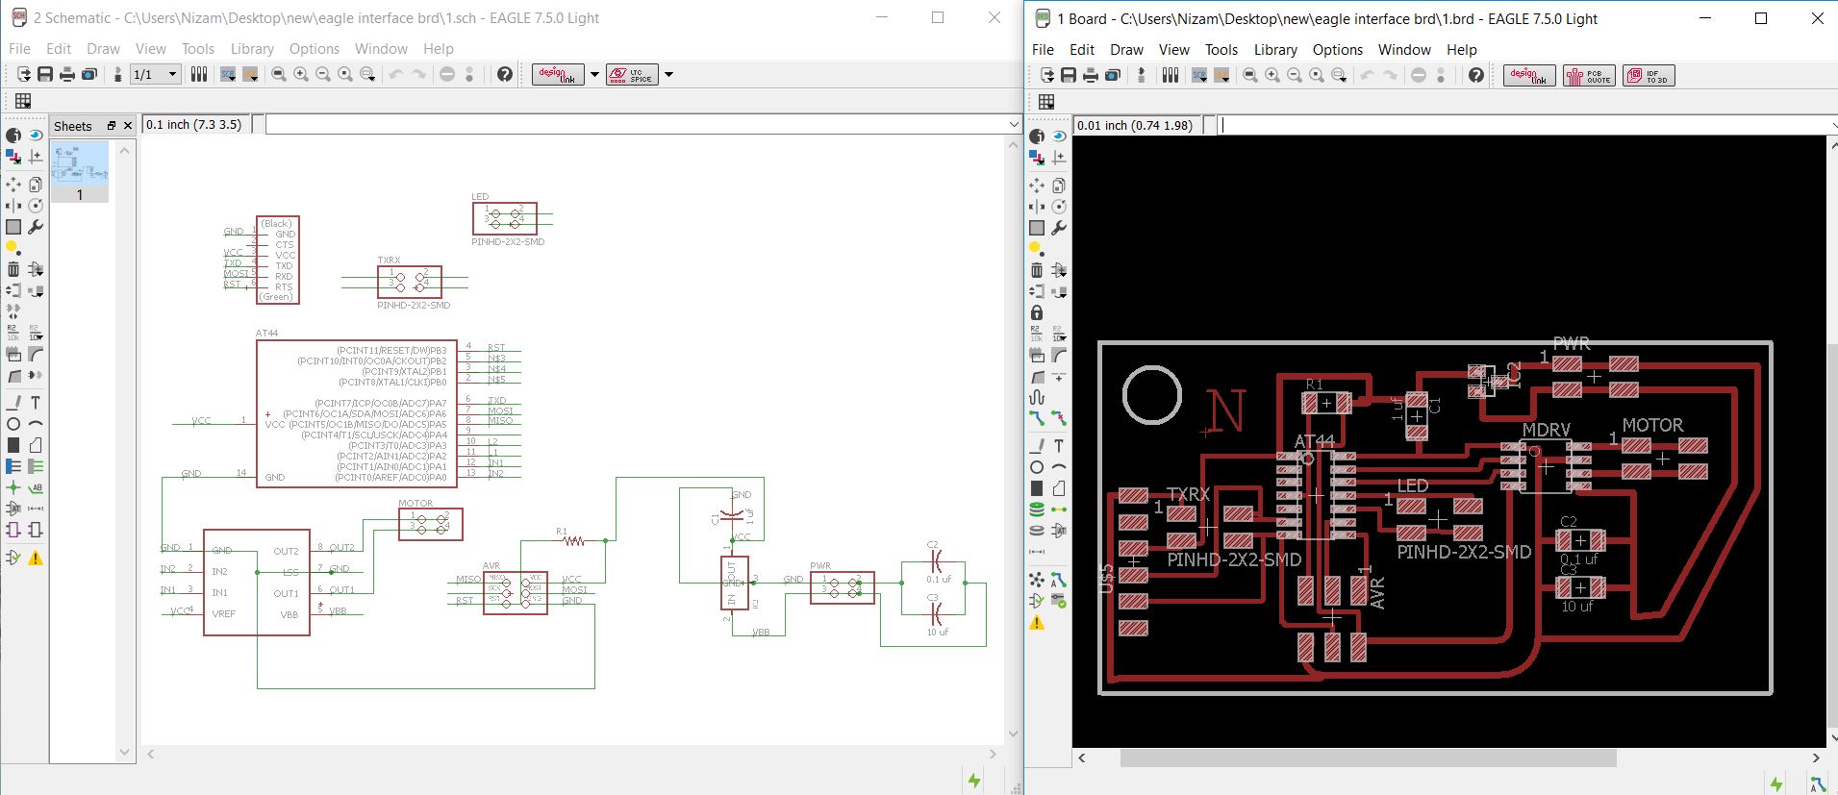Run a ULP via the Schematic toolbar icon
Viewport: 1838px width, 795px height.
tap(251, 74)
